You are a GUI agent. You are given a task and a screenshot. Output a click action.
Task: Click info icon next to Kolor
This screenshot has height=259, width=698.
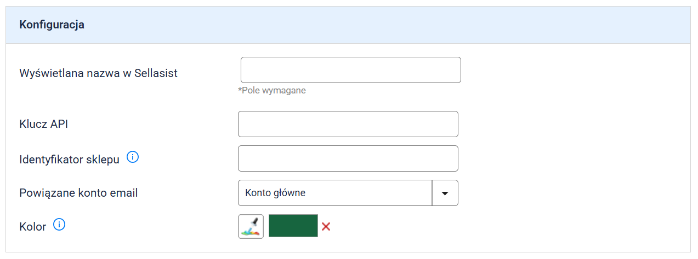59,224
